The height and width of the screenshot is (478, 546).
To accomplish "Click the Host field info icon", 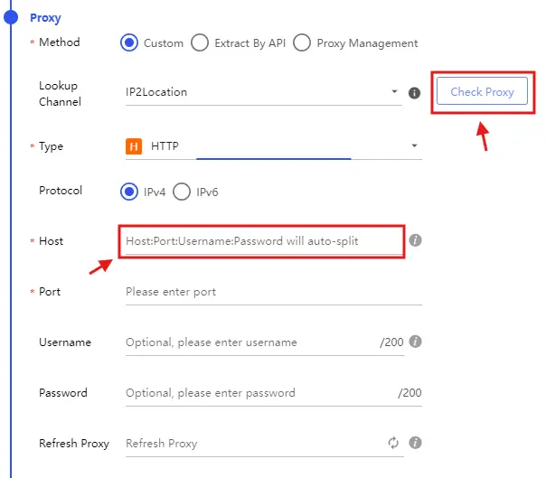I will point(416,240).
